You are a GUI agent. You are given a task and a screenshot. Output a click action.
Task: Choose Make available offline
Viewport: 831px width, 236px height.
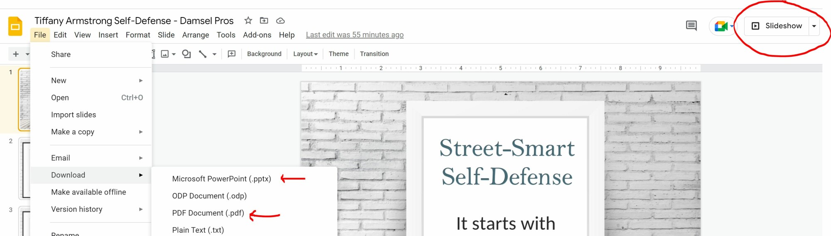coord(91,192)
